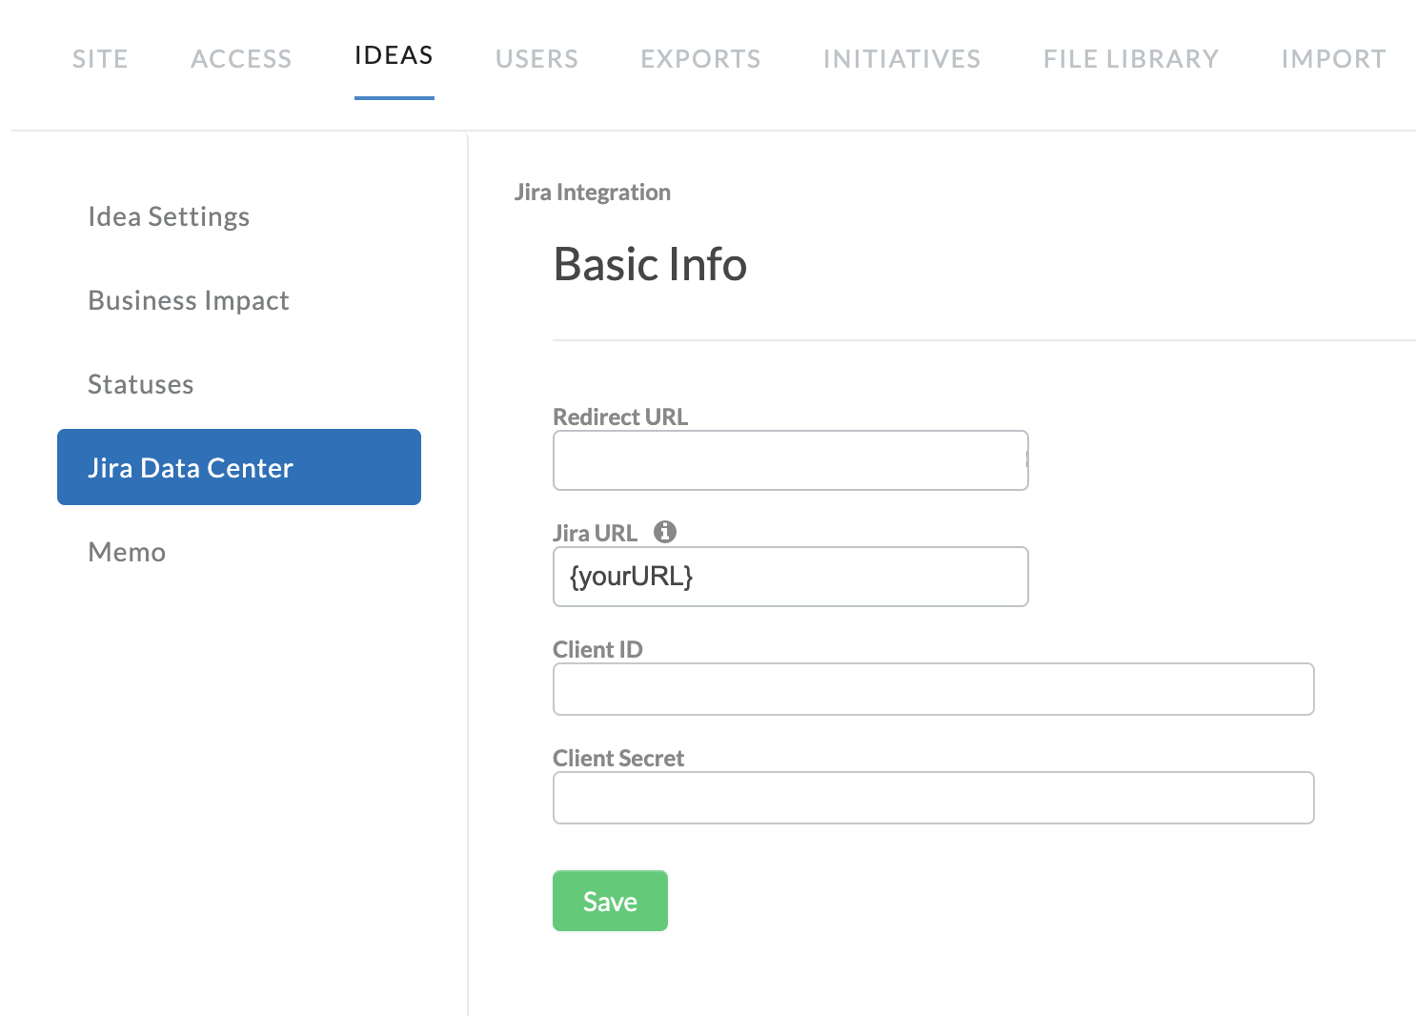Click the Client ID label
This screenshot has height=1016, width=1416.
[x=597, y=649]
